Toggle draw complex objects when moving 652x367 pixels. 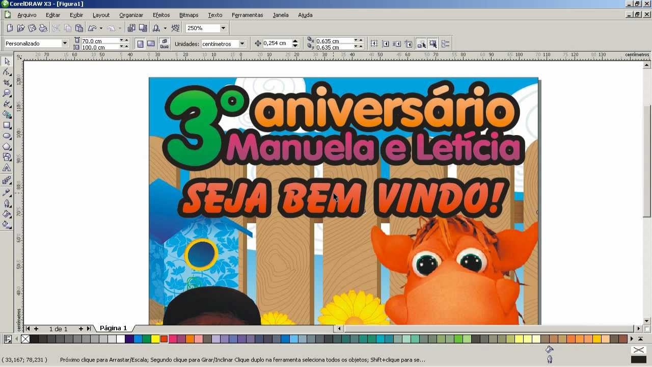point(421,44)
